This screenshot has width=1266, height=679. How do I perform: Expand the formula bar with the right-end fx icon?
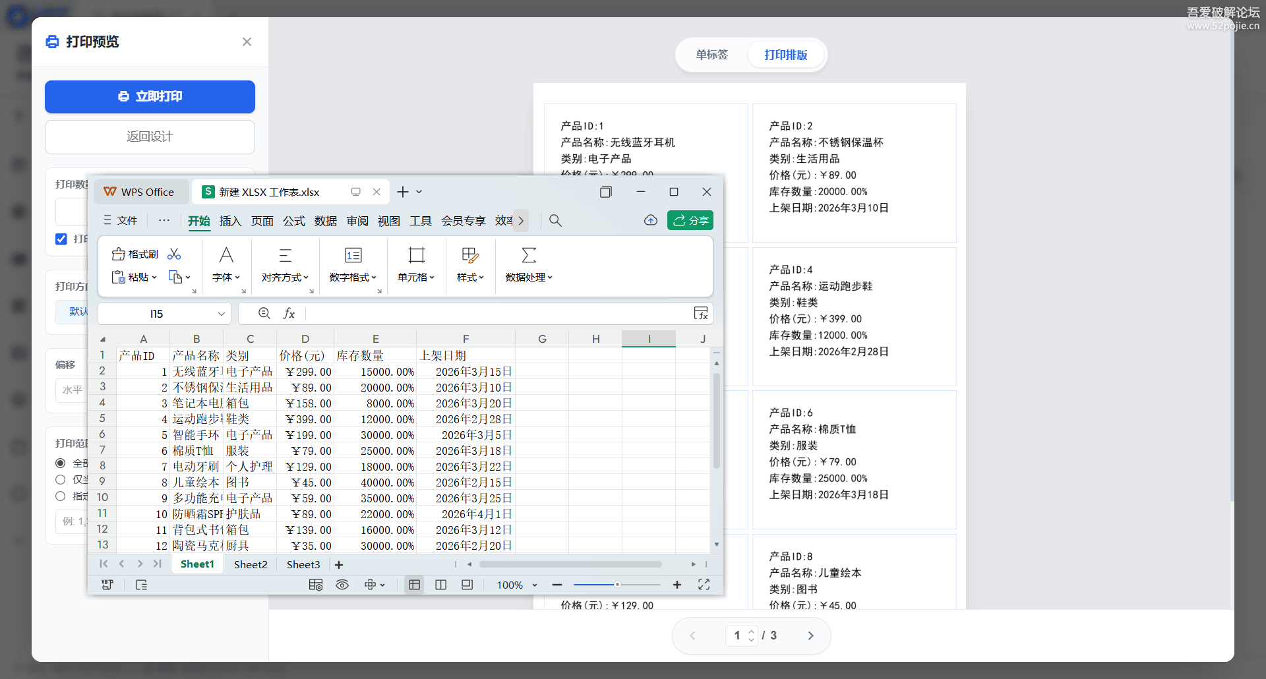pyautogui.click(x=701, y=314)
